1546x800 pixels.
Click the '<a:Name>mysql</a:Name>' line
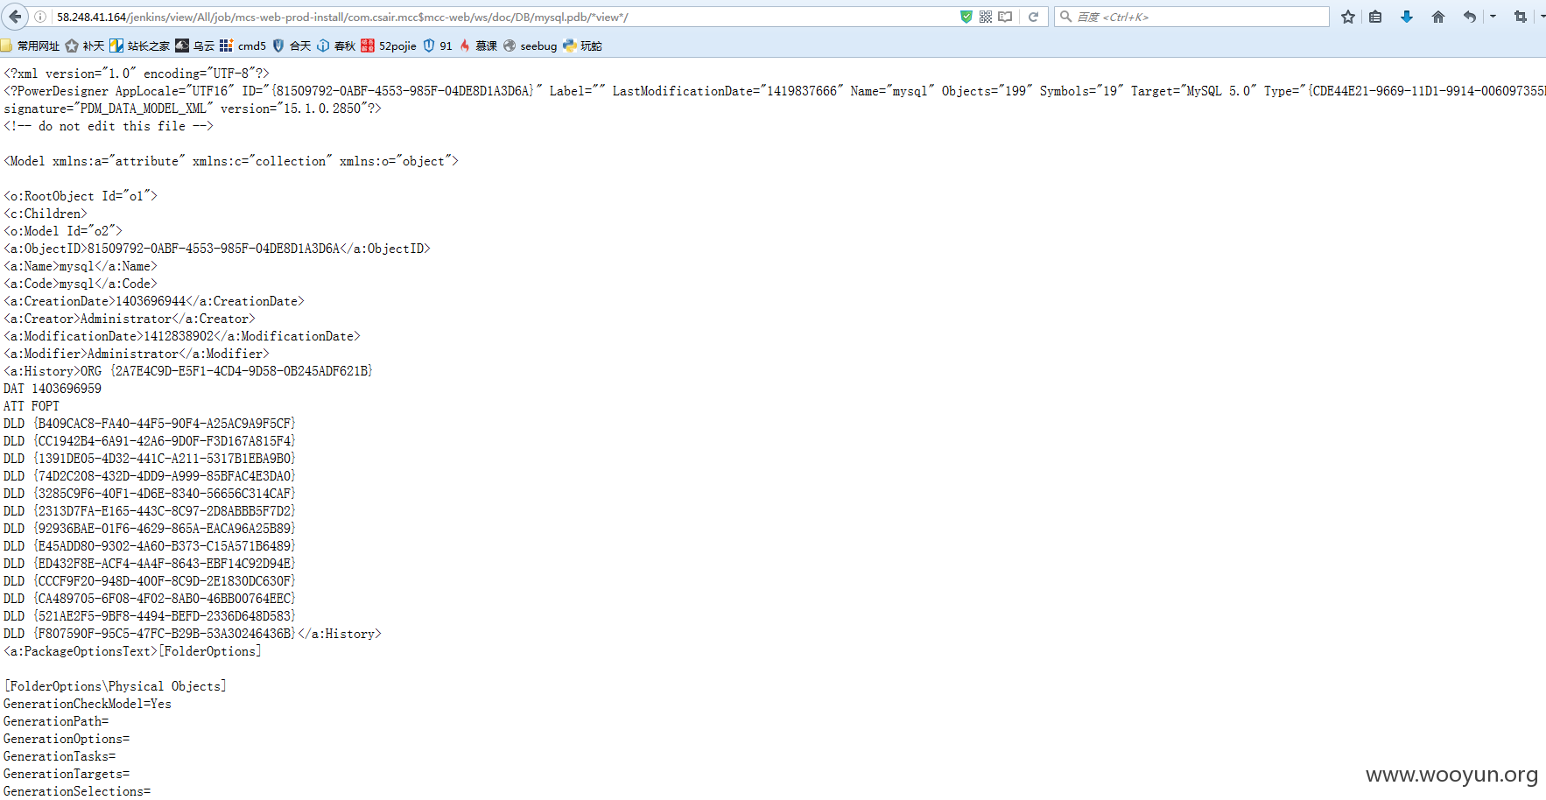(81, 266)
